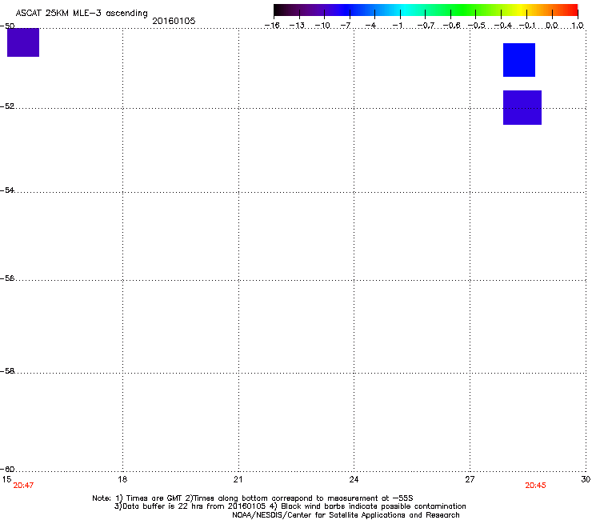Click the red 20:47 swath time label
The width and height of the screenshot is (592, 520).
pos(23,486)
